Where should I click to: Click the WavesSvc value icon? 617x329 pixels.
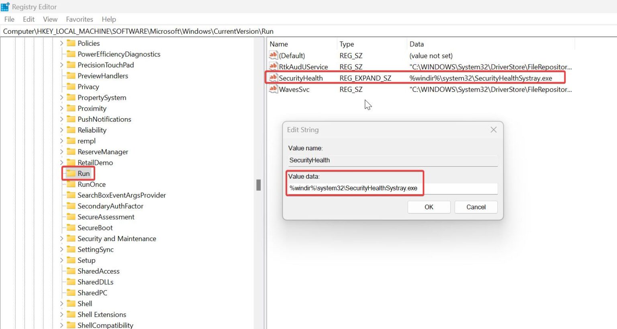274,89
